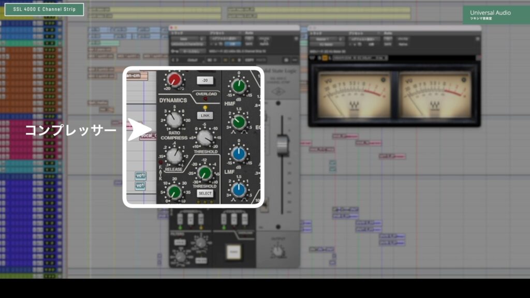Click the green expander range knob
The image size is (530, 298).
pyautogui.click(x=174, y=192)
